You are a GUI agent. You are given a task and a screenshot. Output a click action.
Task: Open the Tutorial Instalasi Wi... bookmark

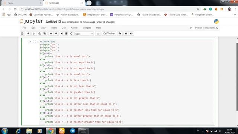pos(149,15)
